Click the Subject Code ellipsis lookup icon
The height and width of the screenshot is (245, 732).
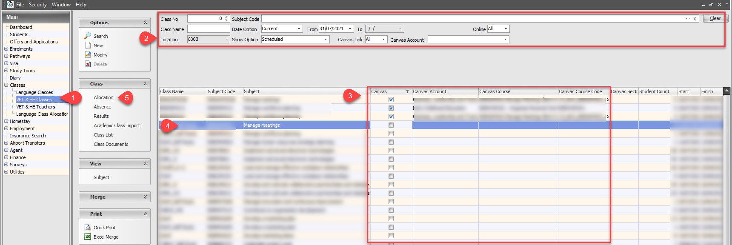(x=688, y=19)
